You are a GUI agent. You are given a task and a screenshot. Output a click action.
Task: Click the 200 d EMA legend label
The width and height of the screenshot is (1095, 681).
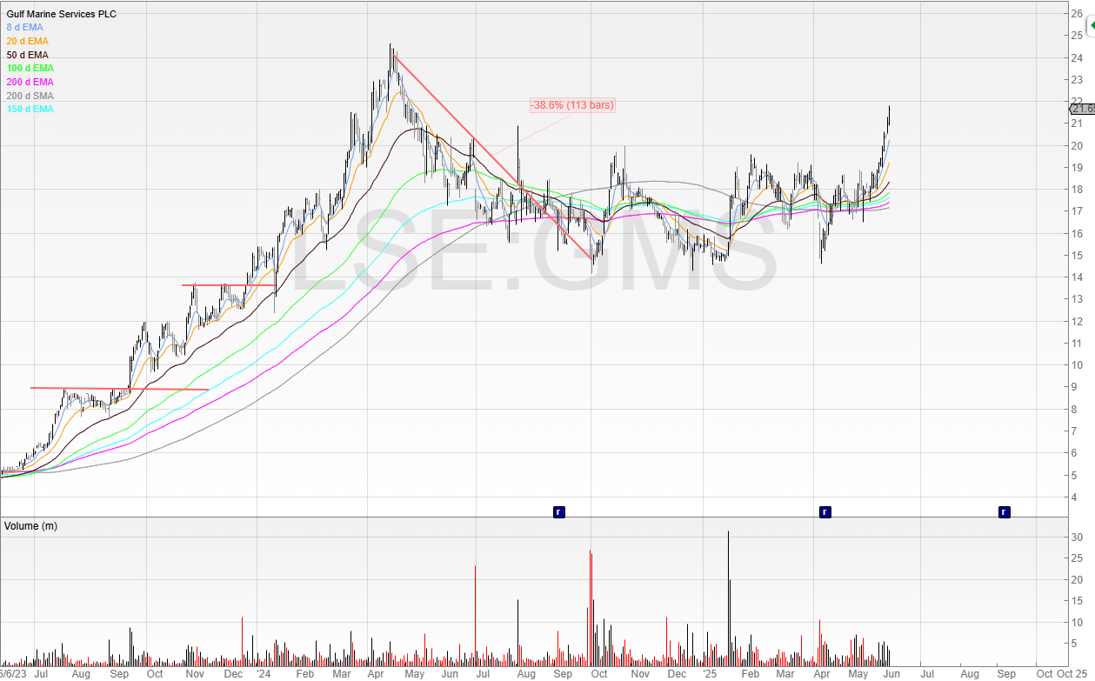pyautogui.click(x=30, y=82)
